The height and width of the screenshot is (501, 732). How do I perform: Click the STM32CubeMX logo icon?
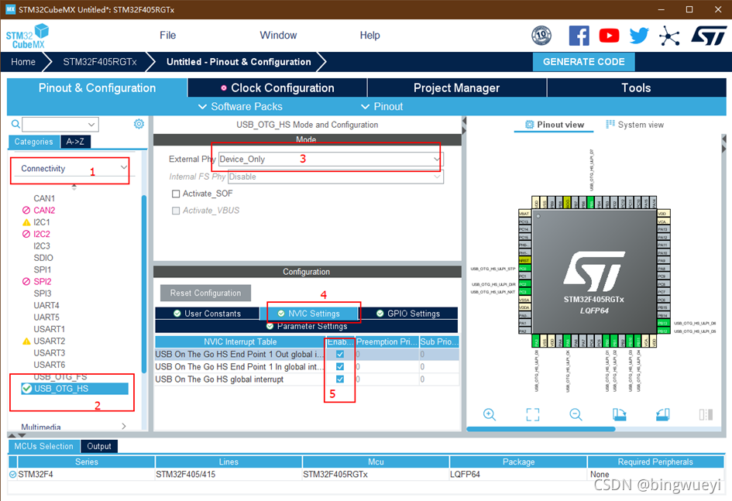27,36
